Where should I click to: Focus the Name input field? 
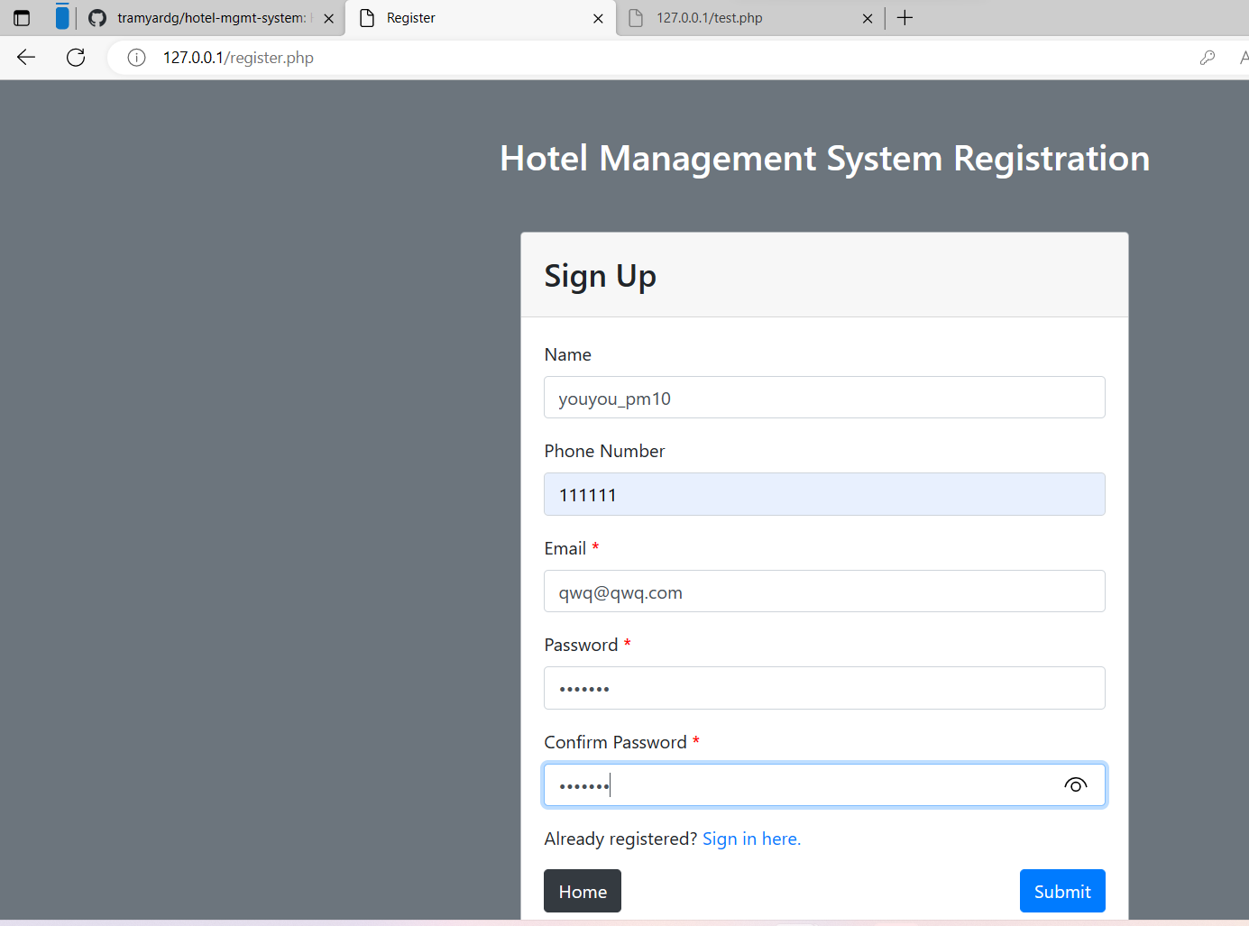823,398
